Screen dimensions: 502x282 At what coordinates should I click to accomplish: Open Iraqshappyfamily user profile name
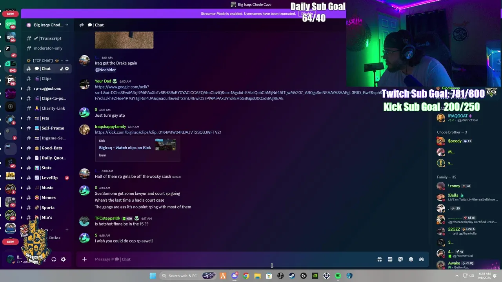pos(110,127)
